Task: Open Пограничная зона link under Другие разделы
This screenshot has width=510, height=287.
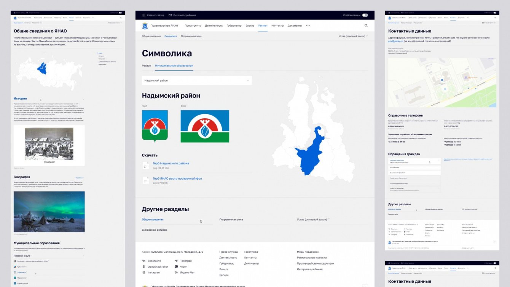Action: (x=231, y=220)
